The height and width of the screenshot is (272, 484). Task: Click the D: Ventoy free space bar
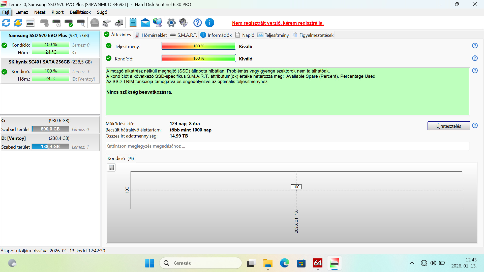[50, 147]
